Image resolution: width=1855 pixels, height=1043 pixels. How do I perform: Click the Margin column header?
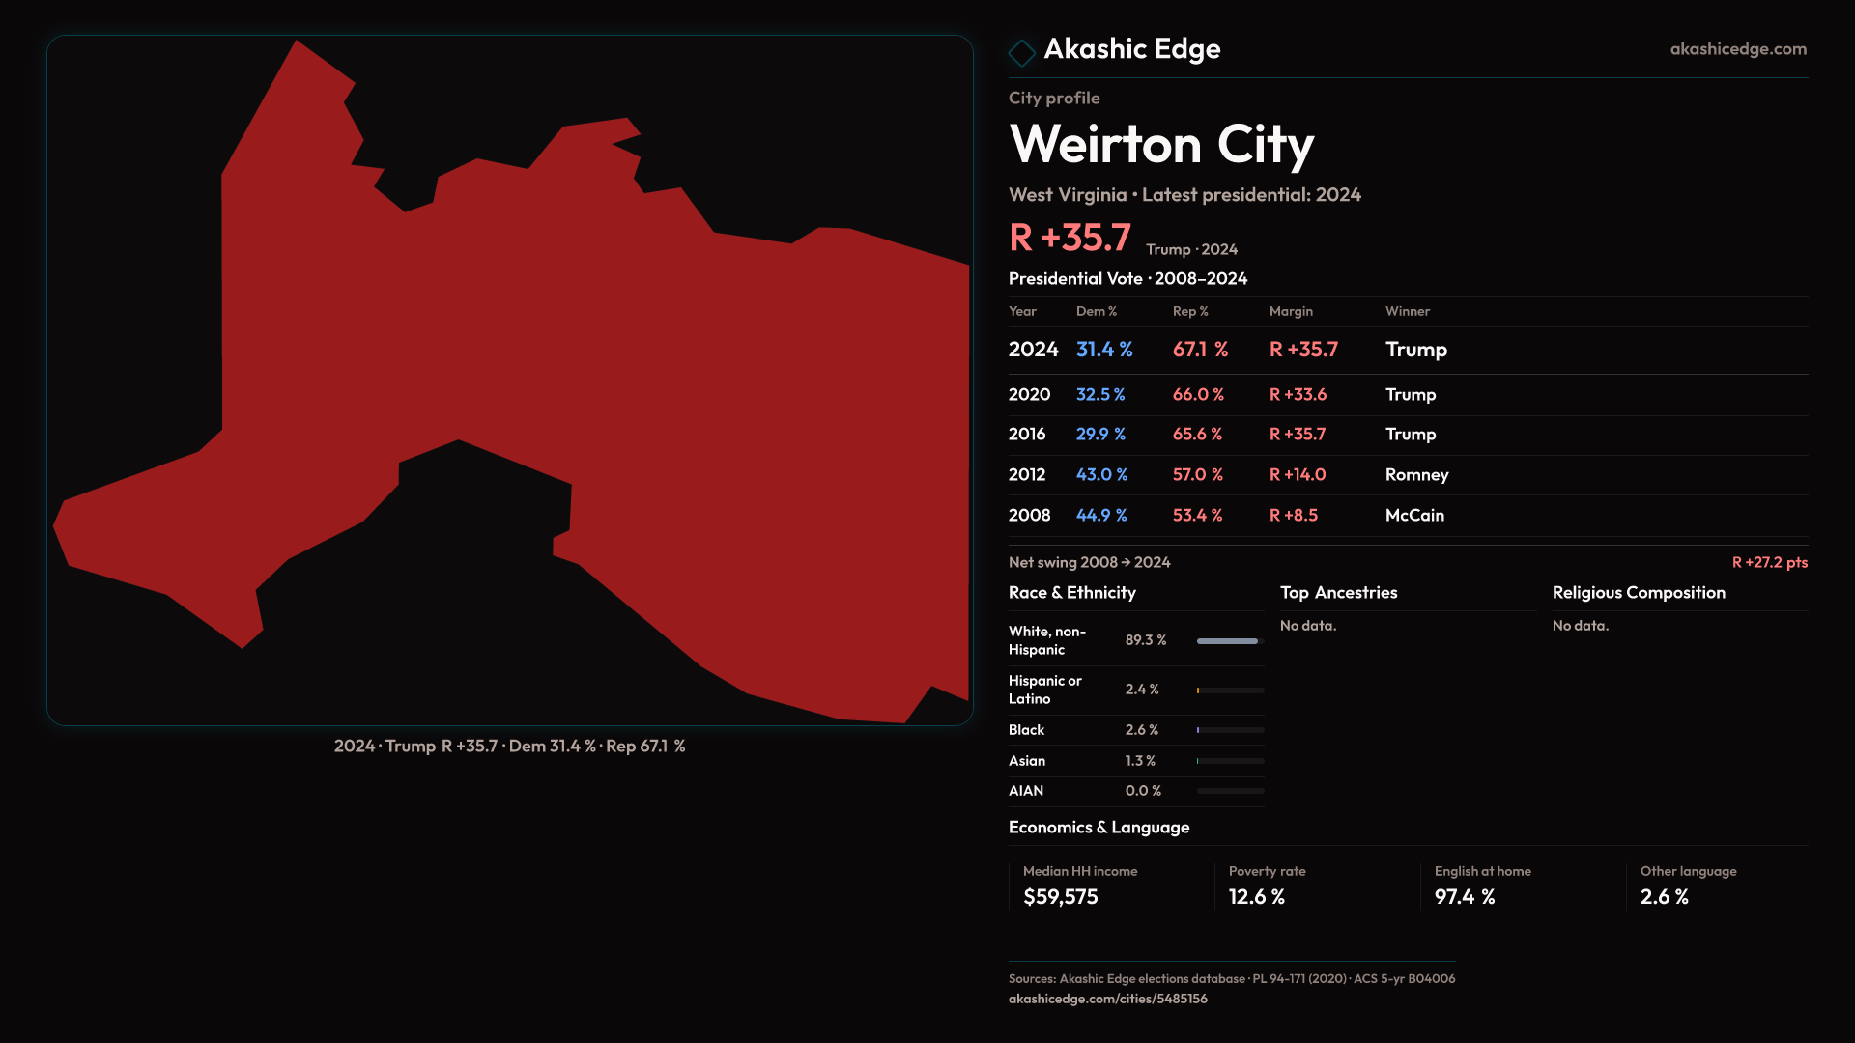coord(1291,311)
